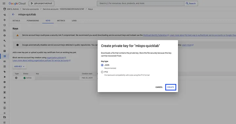Cancel the create private key dialog
The width and height of the screenshot is (236, 124).
pyautogui.click(x=159, y=87)
